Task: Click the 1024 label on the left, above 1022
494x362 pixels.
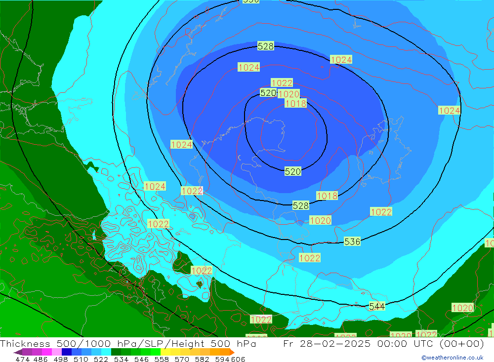Action: (x=155, y=186)
